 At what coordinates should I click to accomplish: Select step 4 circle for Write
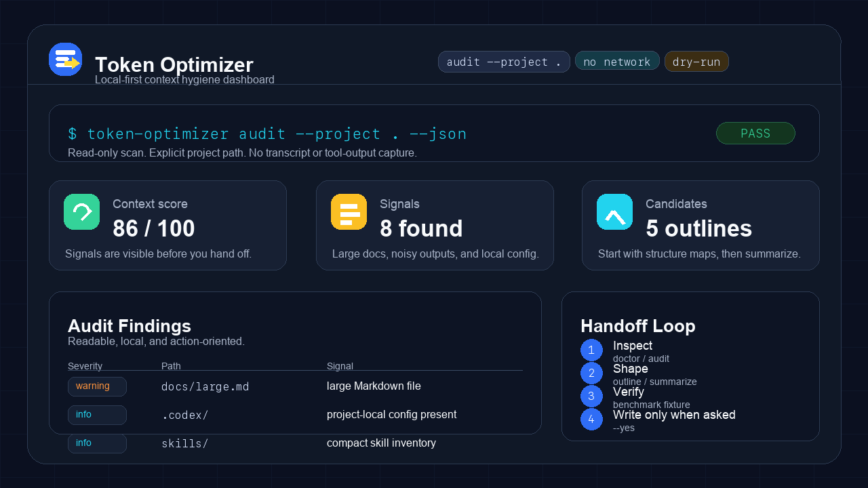coord(591,420)
